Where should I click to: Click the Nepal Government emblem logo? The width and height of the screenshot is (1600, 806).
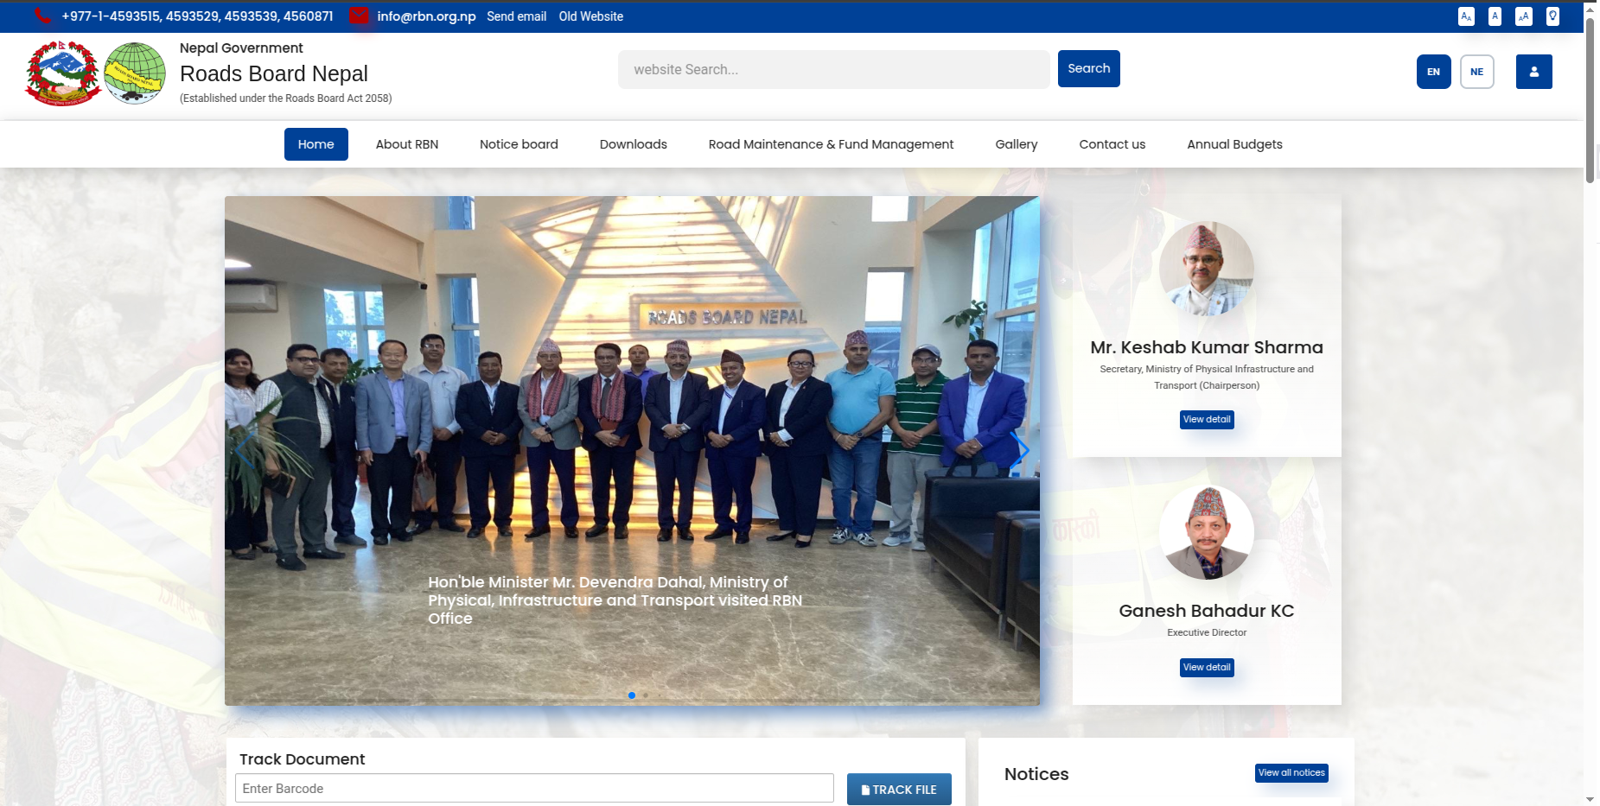pyautogui.click(x=62, y=73)
